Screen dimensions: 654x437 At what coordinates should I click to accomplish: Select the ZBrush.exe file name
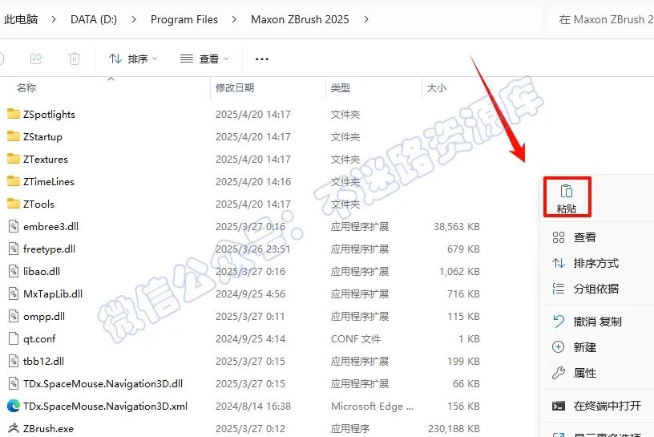[48, 429]
